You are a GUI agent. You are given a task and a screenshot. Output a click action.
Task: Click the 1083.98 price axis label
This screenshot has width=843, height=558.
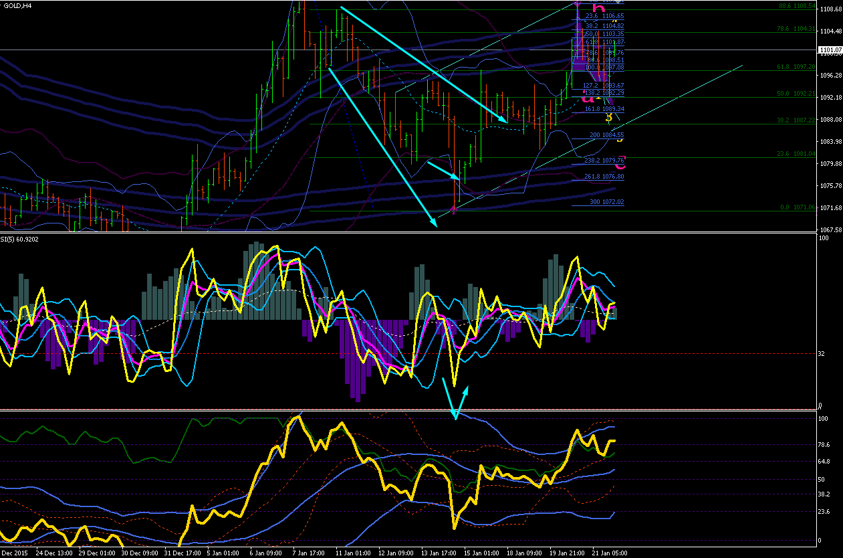tap(830, 142)
